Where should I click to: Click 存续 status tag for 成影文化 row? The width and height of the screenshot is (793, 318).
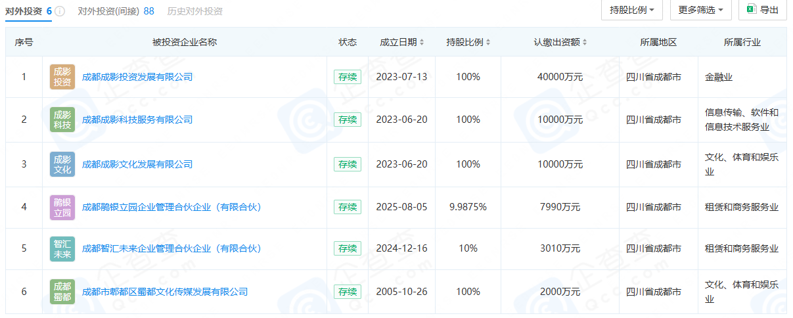tap(348, 164)
